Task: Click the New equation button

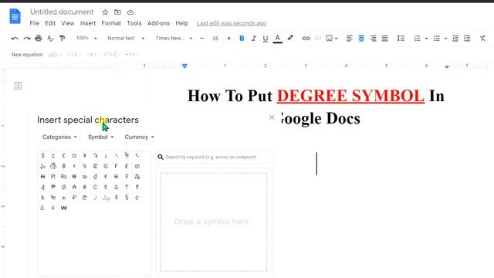Action: (x=27, y=55)
